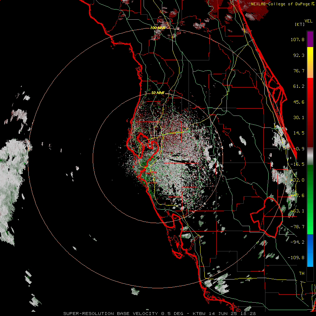Image resolution: width=316 pixels, height=316 pixels.
Task: Pick the purple segment of the velocity color bar
Action: tap(310, 39)
